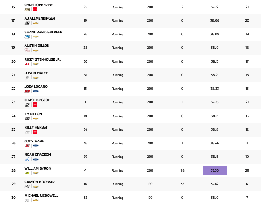Screen dimensions: 262x205
Task: Click Toyota logo under Chase Briscoe
Action: click(x=35, y=105)
